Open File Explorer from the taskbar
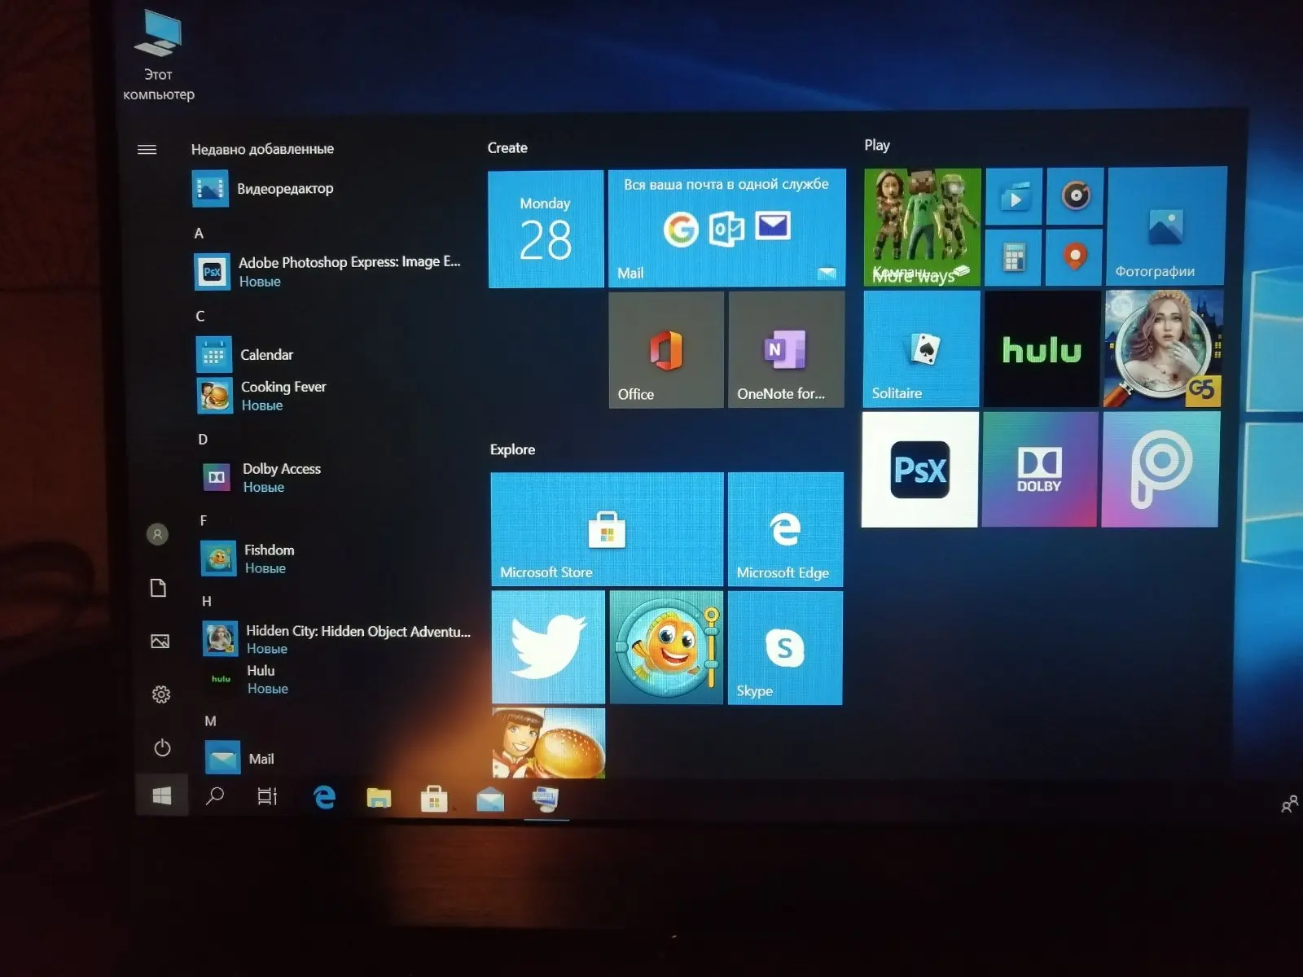Screen dimensions: 1303x977 pyautogui.click(x=379, y=798)
